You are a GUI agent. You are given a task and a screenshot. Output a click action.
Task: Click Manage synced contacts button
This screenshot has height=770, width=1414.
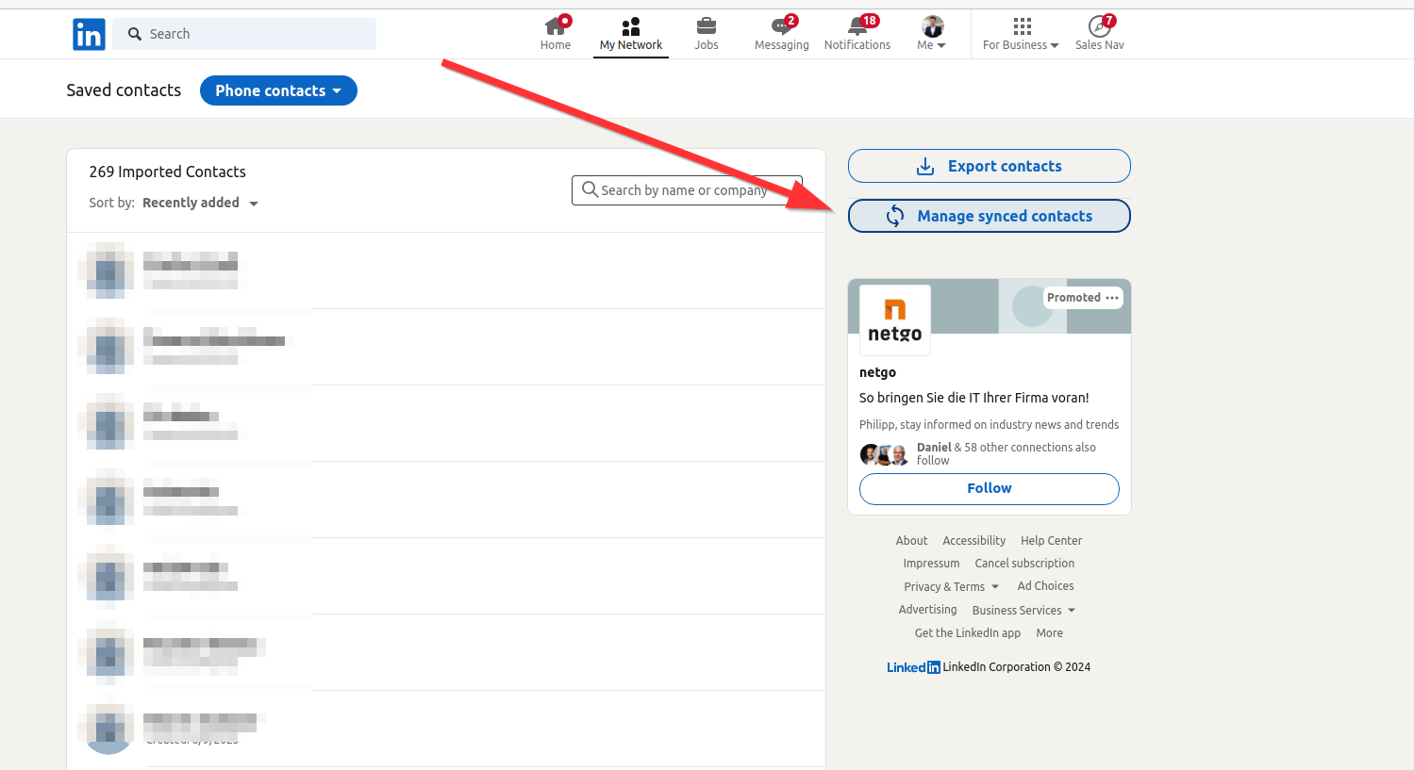click(989, 216)
